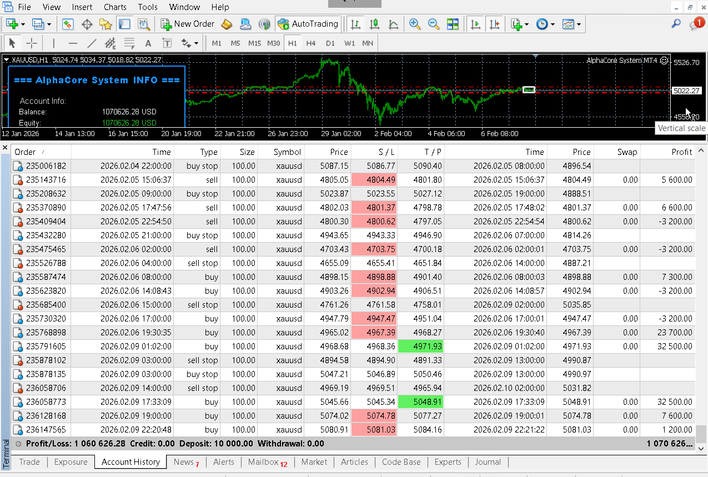Switch to the Journal tab
The height and width of the screenshot is (477, 708).
click(x=488, y=462)
